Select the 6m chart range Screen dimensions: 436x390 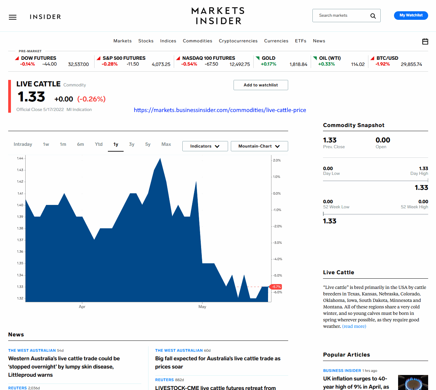pyautogui.click(x=81, y=144)
